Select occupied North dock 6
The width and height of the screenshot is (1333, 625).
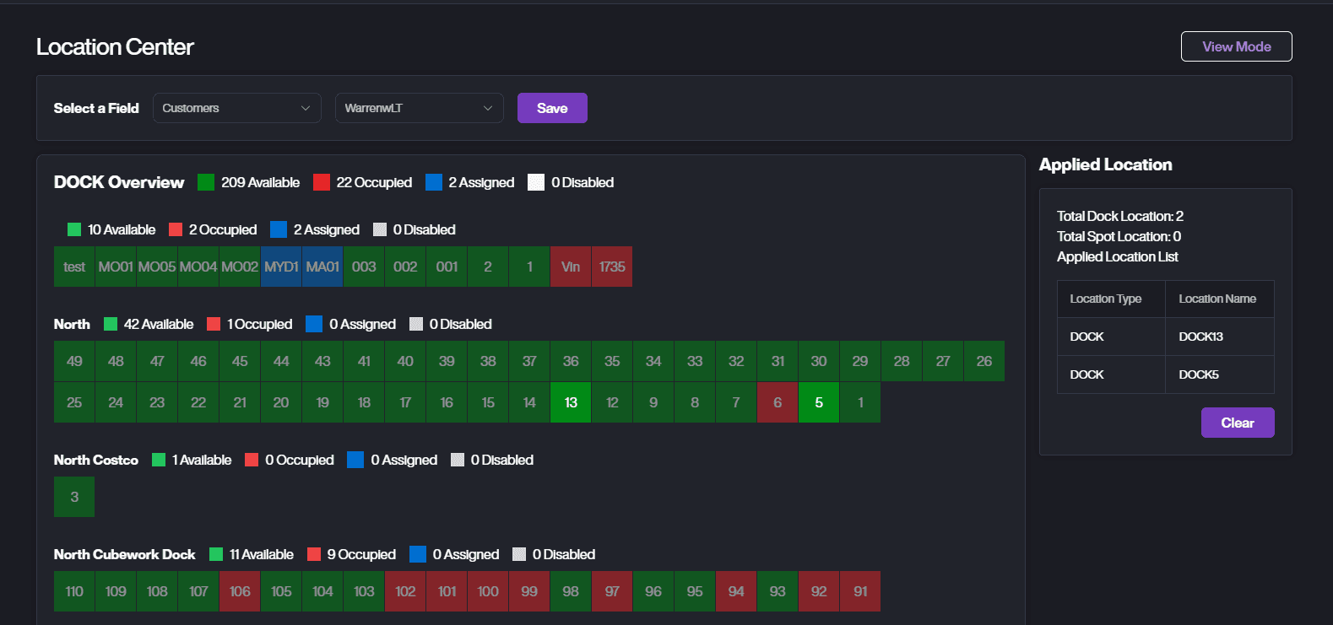pyautogui.click(x=778, y=402)
